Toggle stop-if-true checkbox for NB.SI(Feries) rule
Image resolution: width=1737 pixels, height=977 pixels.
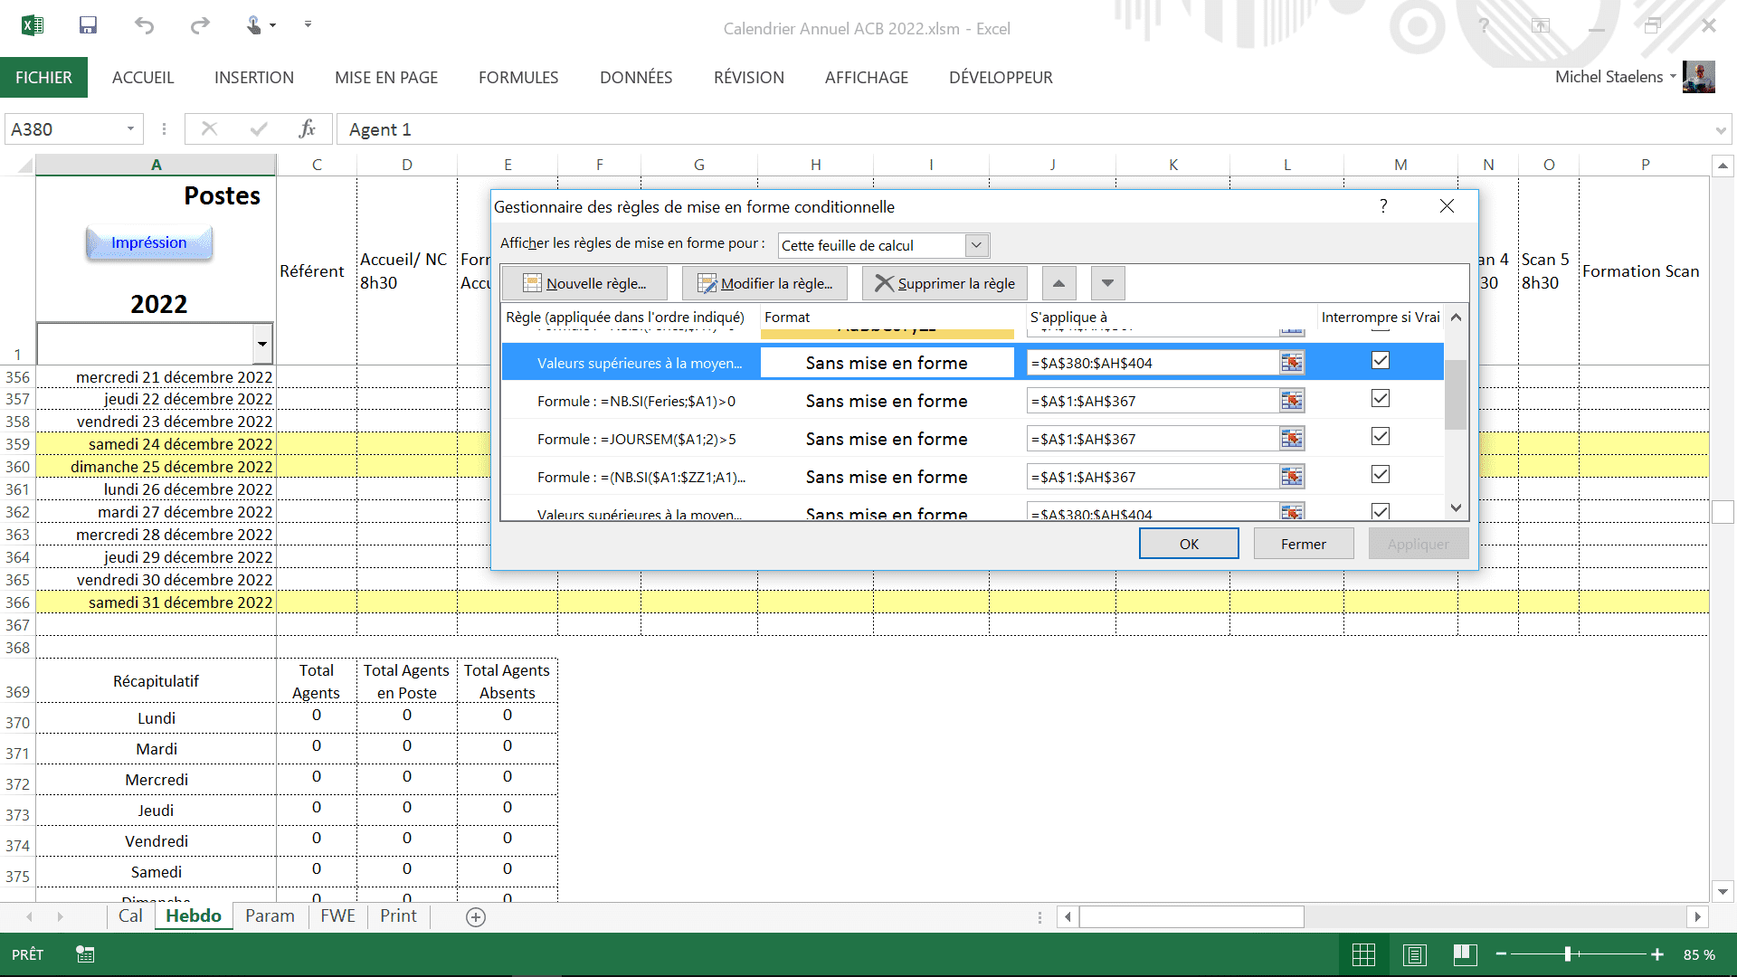click(1380, 399)
